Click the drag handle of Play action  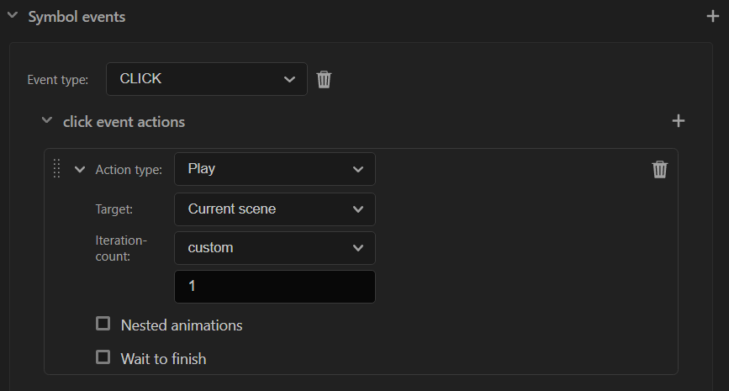tap(56, 169)
